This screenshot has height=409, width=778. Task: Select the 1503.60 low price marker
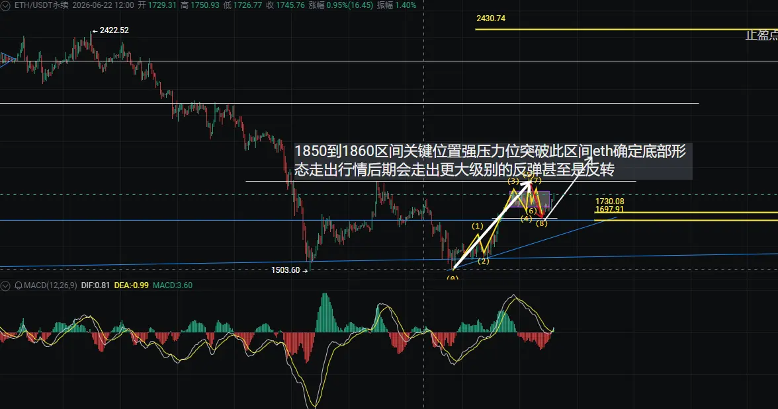click(289, 270)
